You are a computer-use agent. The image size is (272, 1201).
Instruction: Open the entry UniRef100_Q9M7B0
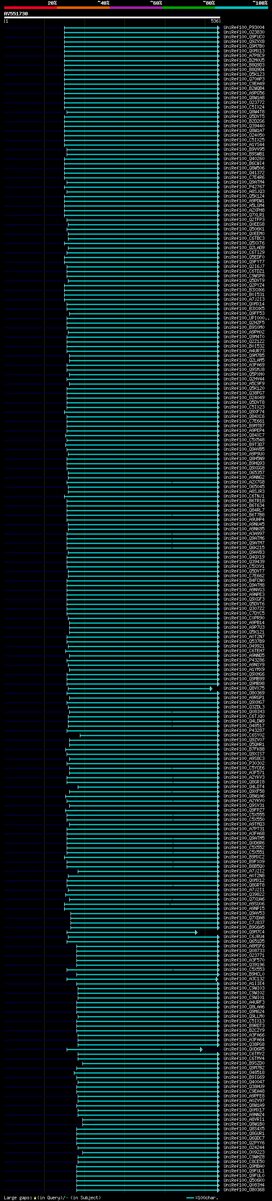coord(244,46)
